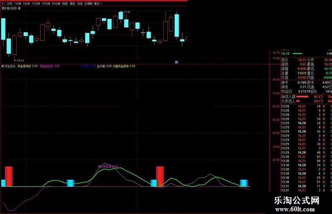Click the 现价 value 16.21

pyautogui.click(x=302, y=60)
